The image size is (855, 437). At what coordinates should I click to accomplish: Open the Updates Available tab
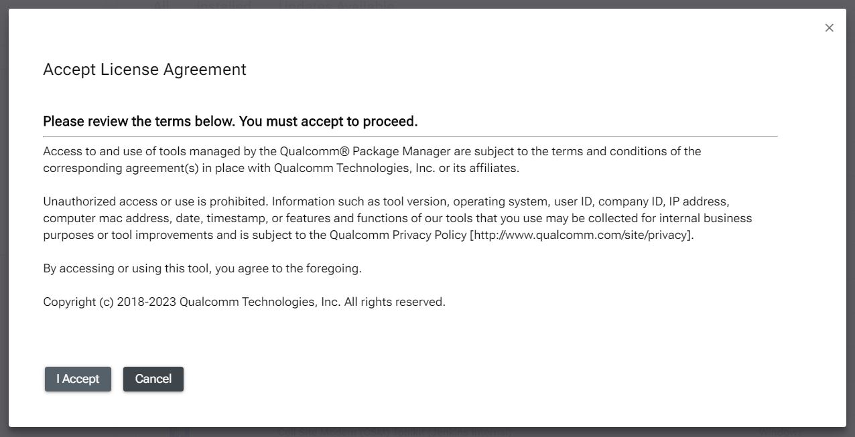(x=335, y=5)
